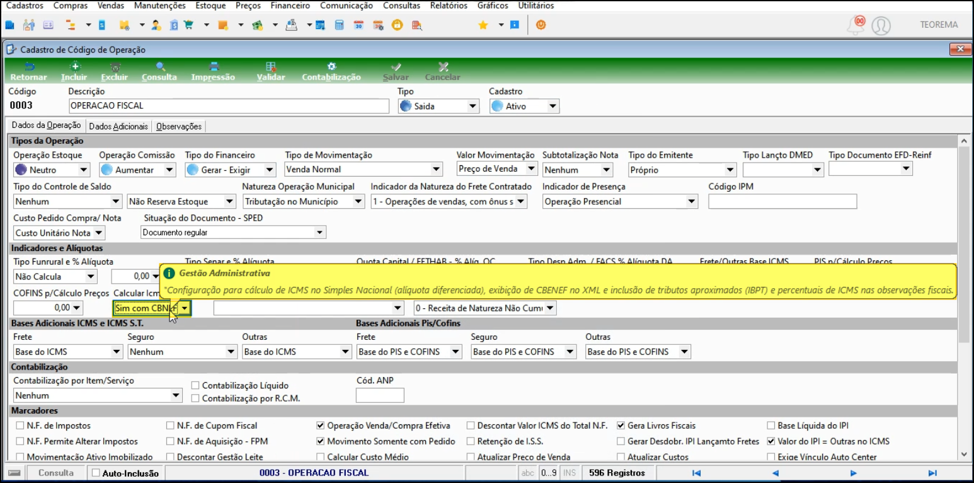Uncheck Valor do IPI = Outras no ICMS
This screenshot has height=483, width=974.
click(x=772, y=441)
